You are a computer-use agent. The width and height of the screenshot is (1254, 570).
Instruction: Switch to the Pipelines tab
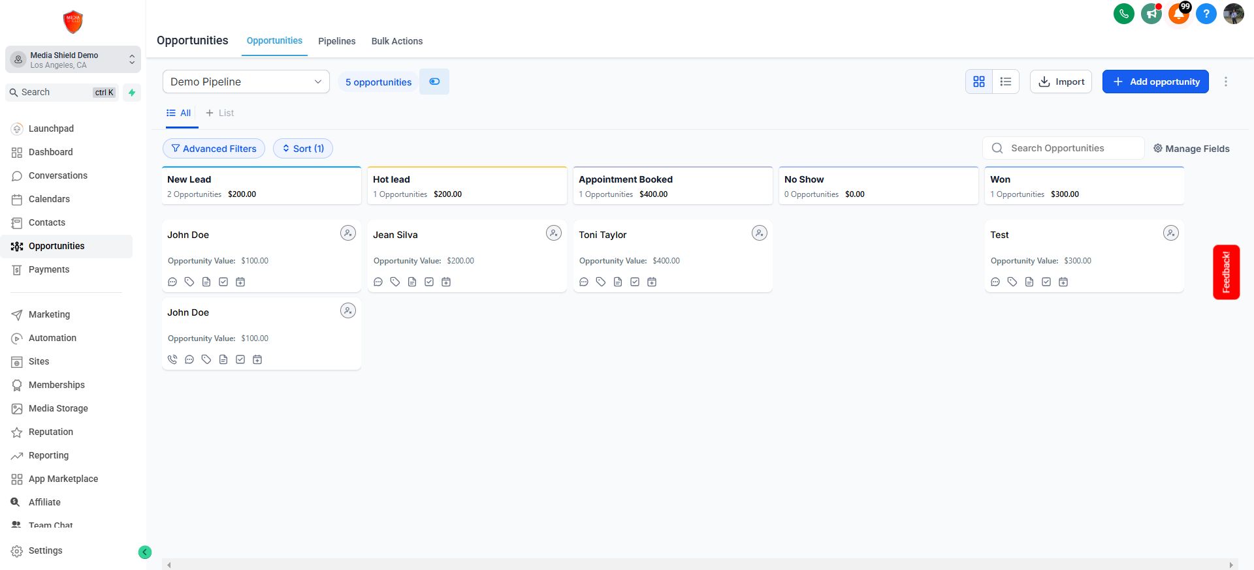(336, 41)
